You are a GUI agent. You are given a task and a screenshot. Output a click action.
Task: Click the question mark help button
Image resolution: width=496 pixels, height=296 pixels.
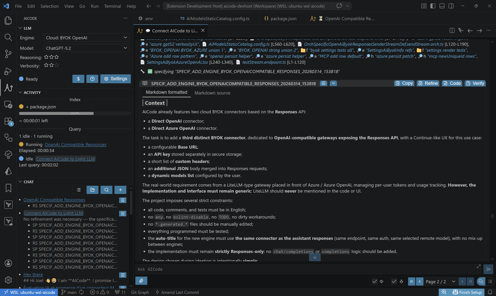[x=92, y=79]
